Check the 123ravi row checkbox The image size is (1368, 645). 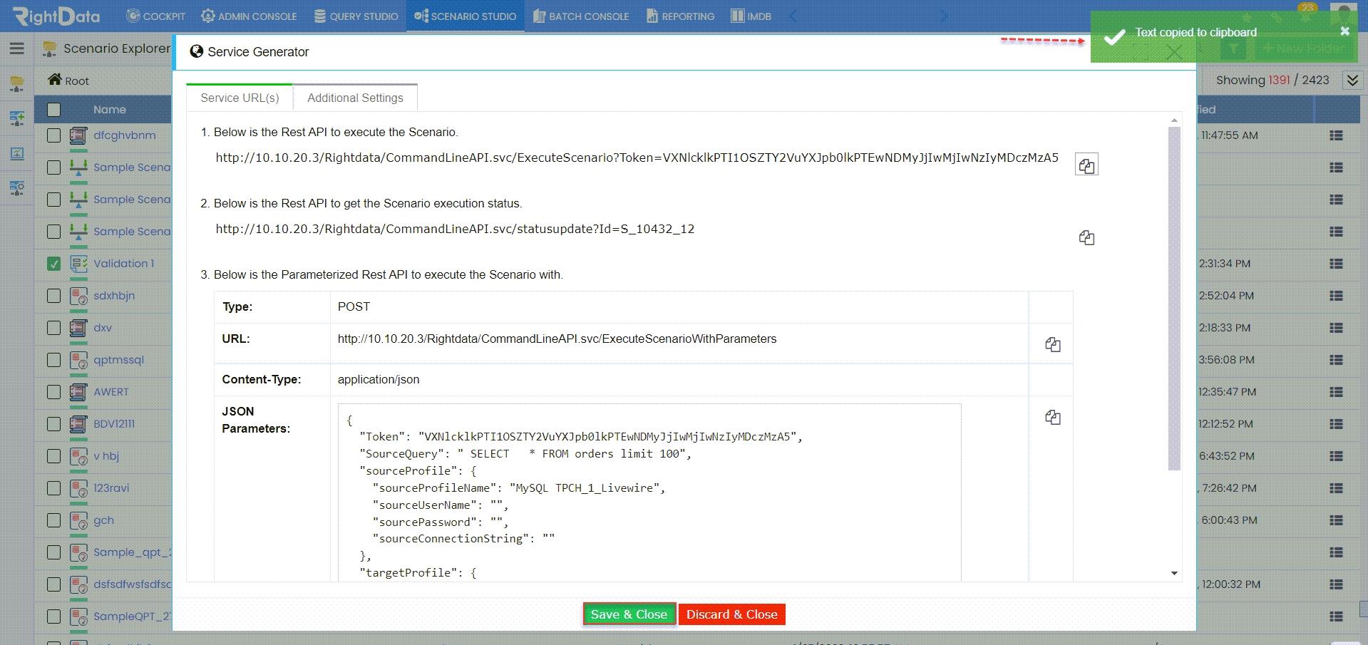(x=54, y=488)
